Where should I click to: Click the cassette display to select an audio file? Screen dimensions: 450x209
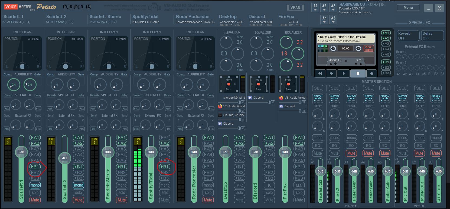(346, 39)
